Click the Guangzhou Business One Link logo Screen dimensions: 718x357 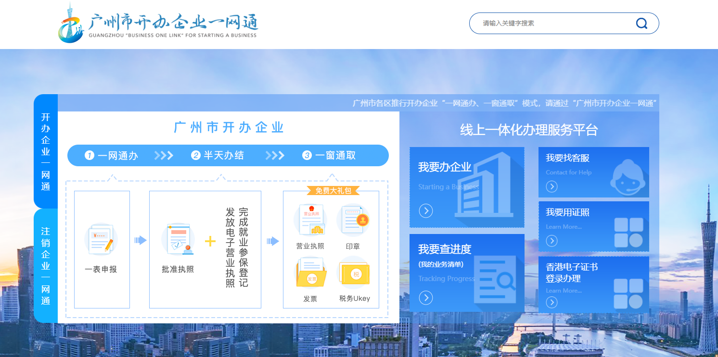(159, 24)
